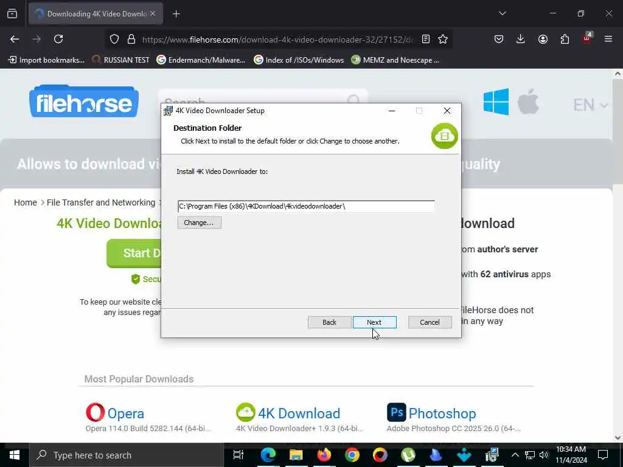Viewport: 623px width, 467px height.
Task: Switch to Firefox in the taskbar
Action: pyautogui.click(x=324, y=455)
